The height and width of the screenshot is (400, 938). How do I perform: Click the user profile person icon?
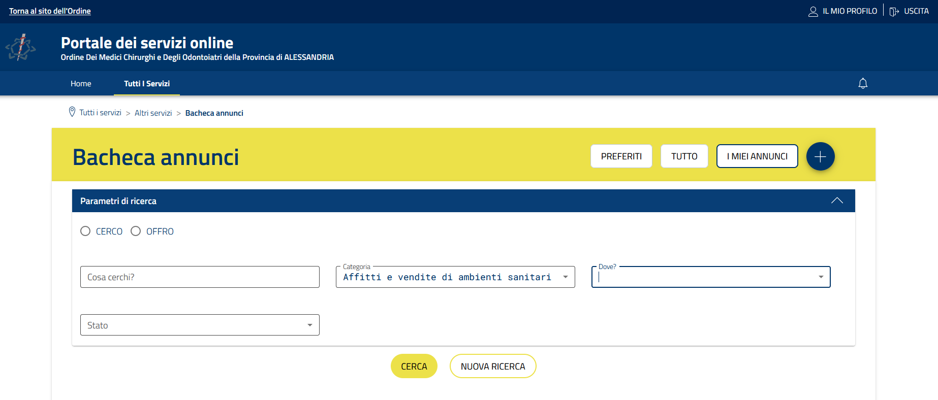pyautogui.click(x=813, y=11)
